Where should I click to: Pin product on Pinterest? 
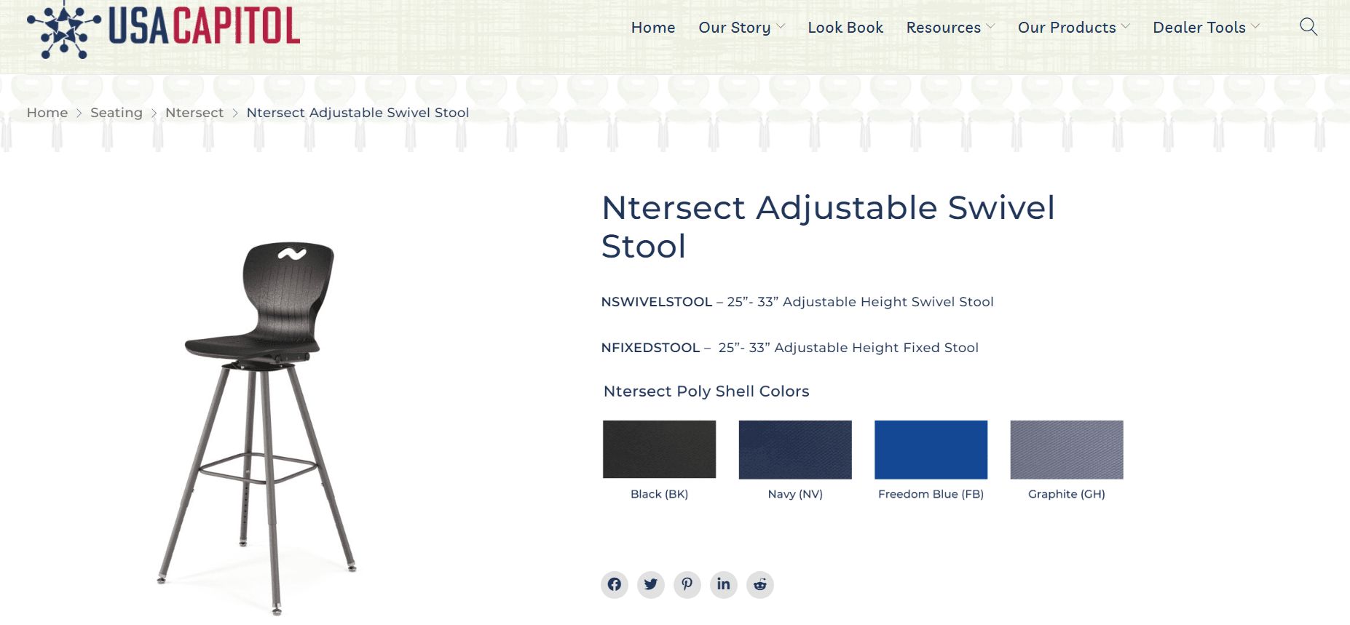[687, 584]
